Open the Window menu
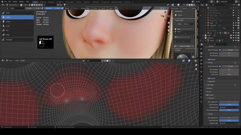241x135 pixels. [21, 1]
